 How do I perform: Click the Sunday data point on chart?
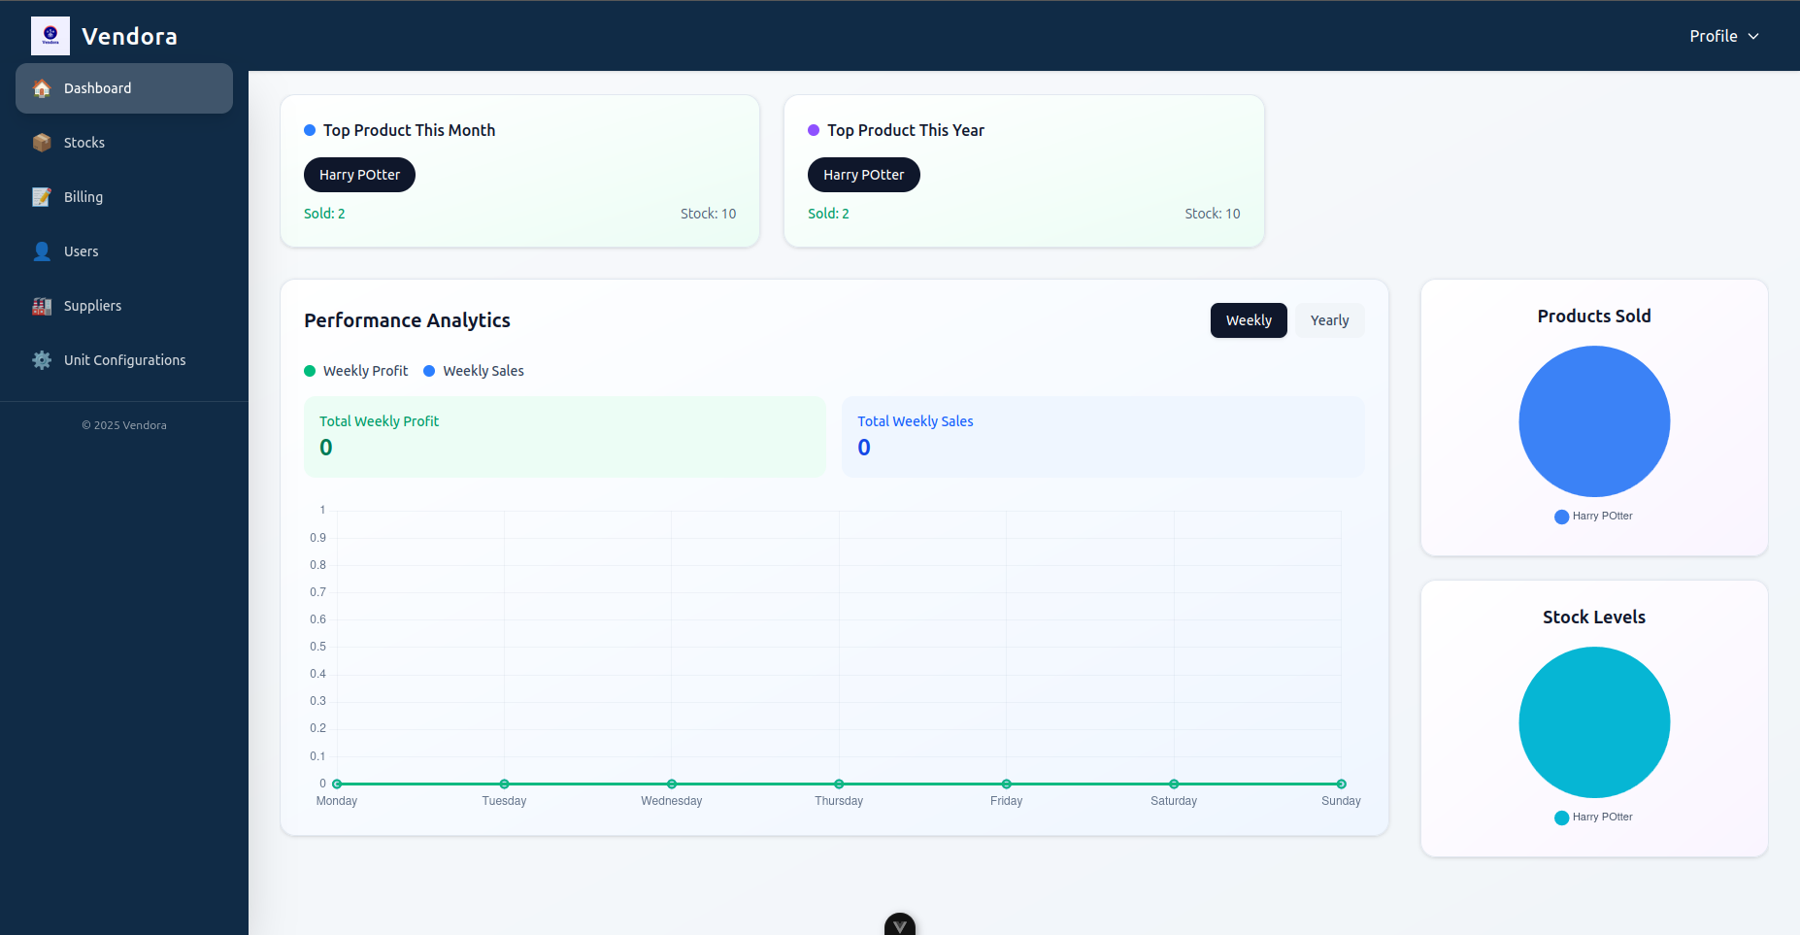pos(1341,784)
